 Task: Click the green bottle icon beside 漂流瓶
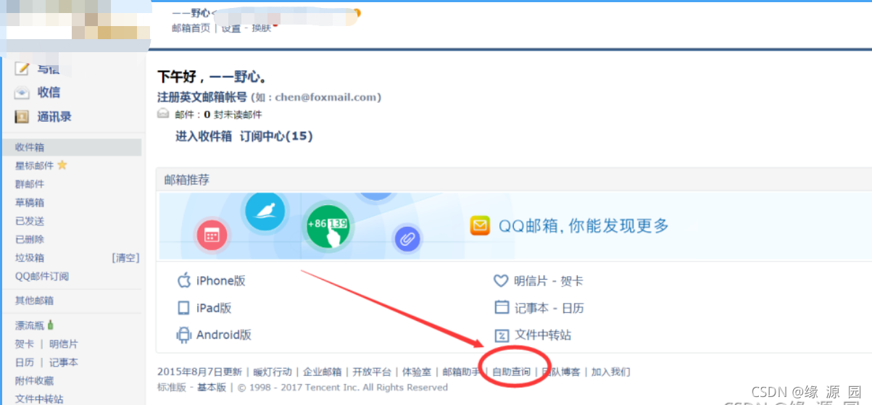(51, 325)
